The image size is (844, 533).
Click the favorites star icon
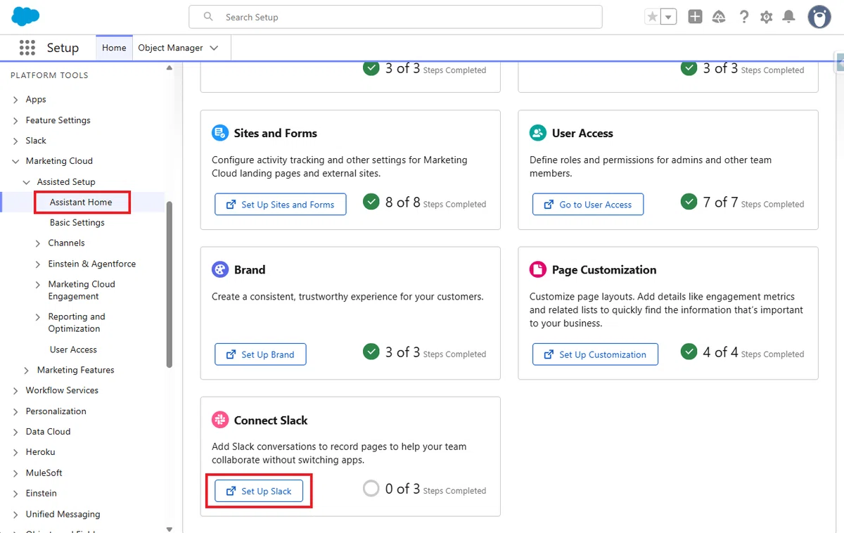(653, 17)
